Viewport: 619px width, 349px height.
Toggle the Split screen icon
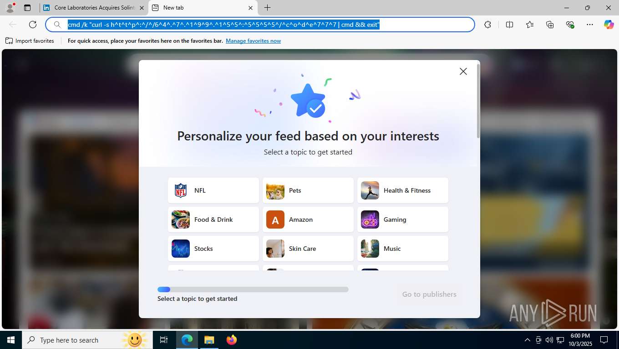pyautogui.click(x=509, y=25)
